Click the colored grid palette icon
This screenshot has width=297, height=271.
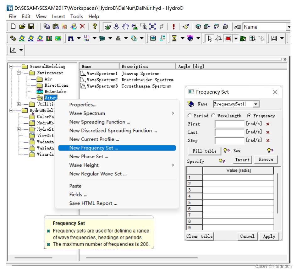(x=58, y=39)
